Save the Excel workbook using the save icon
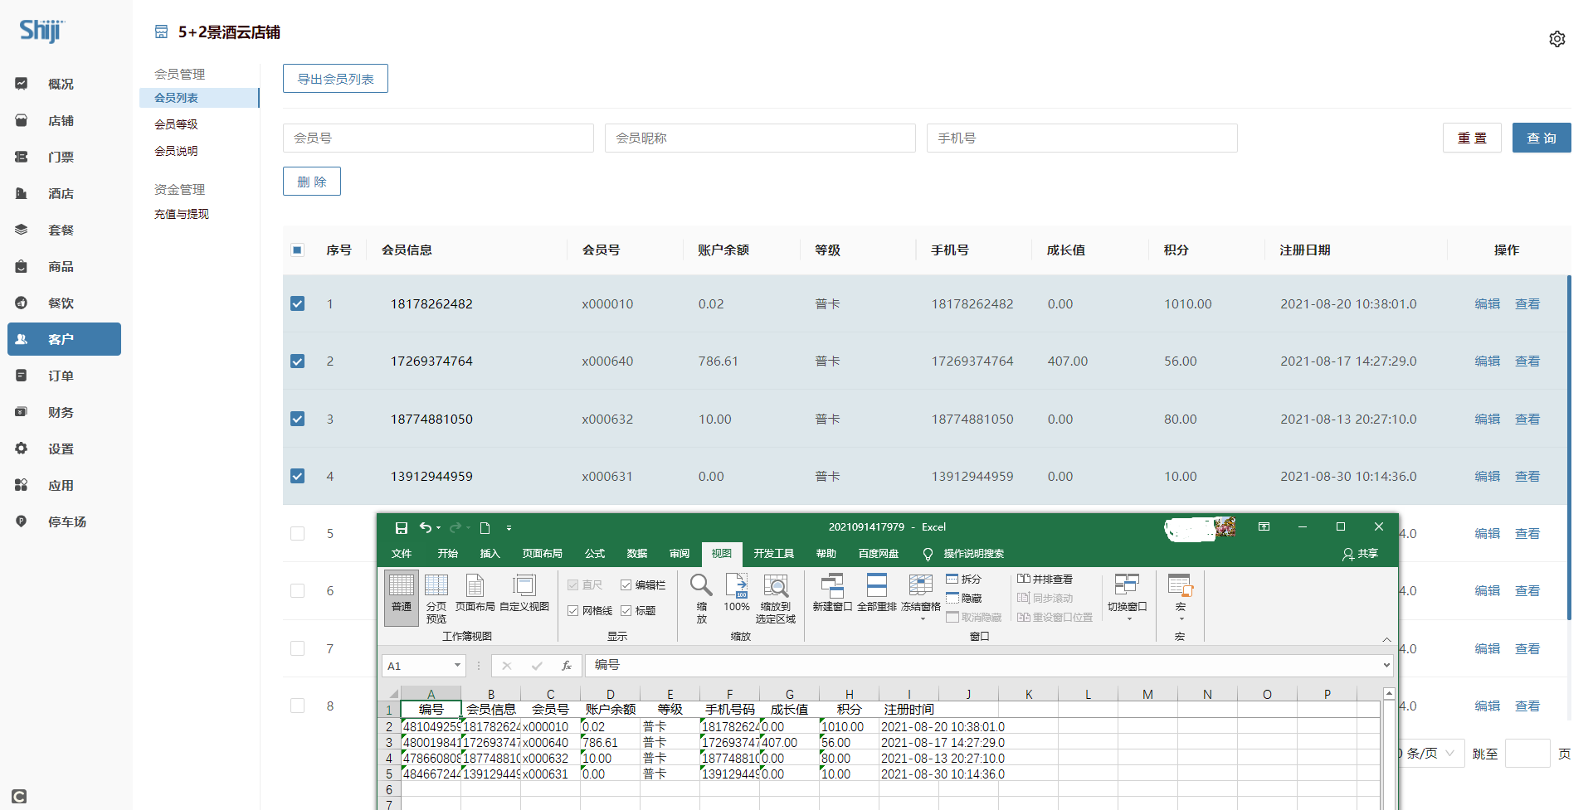Image resolution: width=1593 pixels, height=810 pixels. [402, 527]
